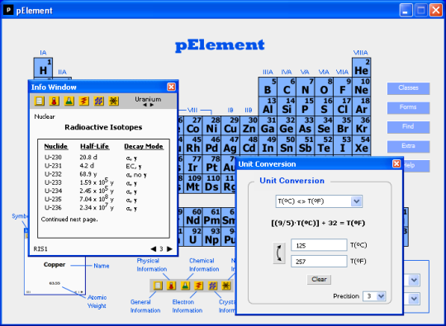The height and width of the screenshot is (326, 446).
Task: Open Crystal Information lattice icon in Info Window
Action: click(x=99, y=101)
